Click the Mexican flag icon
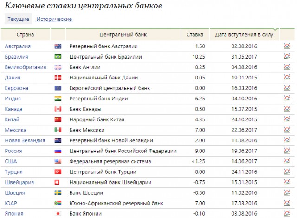The height and width of the screenshot is (218, 297). click(58, 130)
